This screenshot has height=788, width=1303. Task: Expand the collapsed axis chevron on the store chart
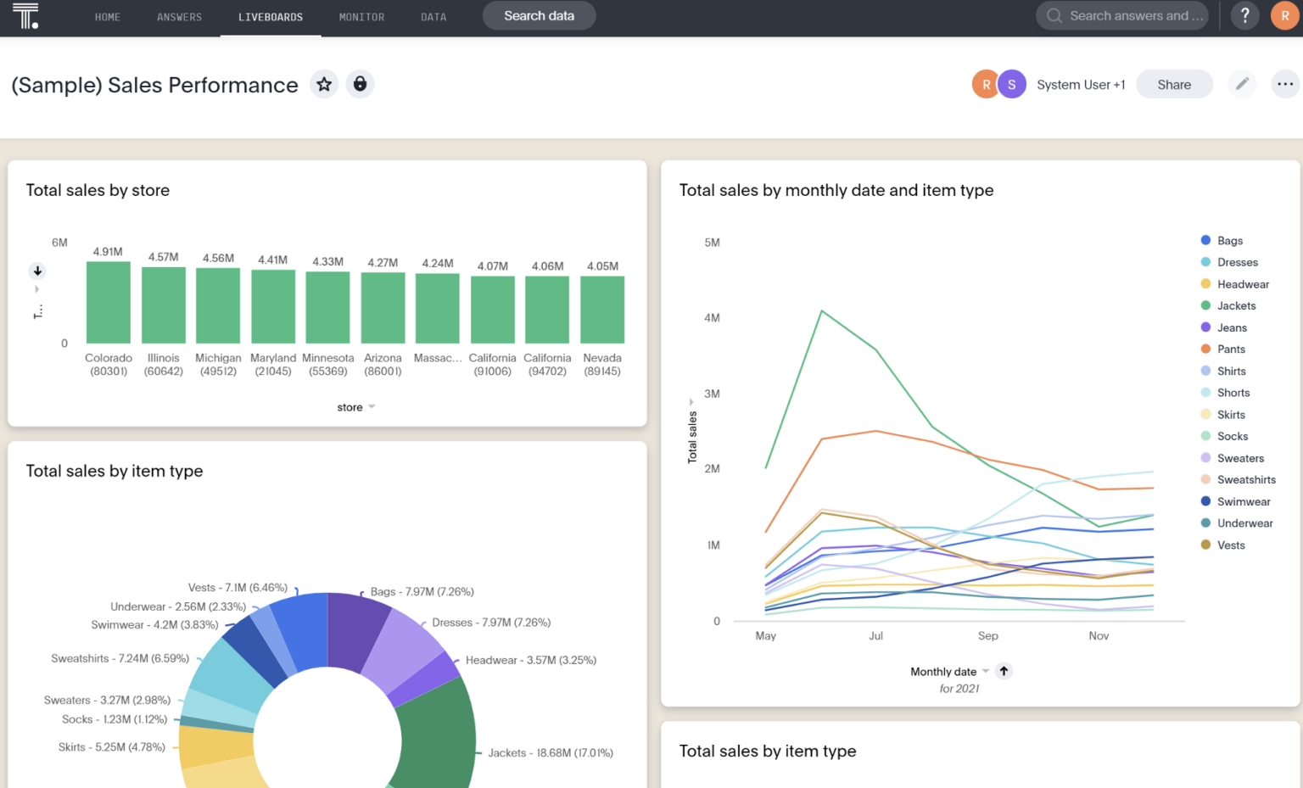click(37, 289)
